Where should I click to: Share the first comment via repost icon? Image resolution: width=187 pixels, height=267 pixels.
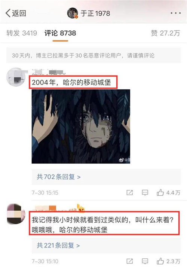click(x=130, y=193)
